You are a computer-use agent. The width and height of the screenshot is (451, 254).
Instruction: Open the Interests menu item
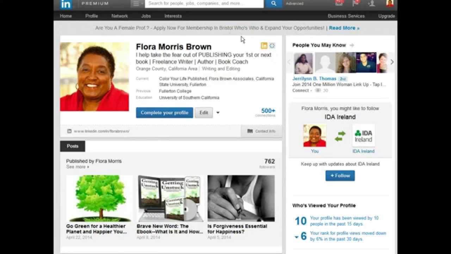pyautogui.click(x=173, y=16)
